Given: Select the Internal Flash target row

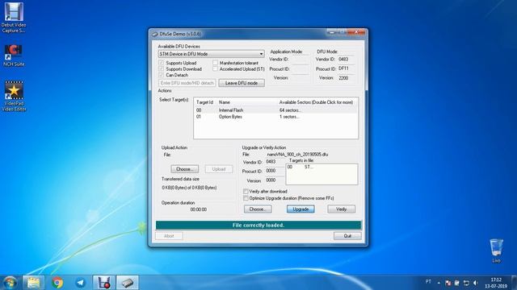Looking at the screenshot, I should pos(275,110).
